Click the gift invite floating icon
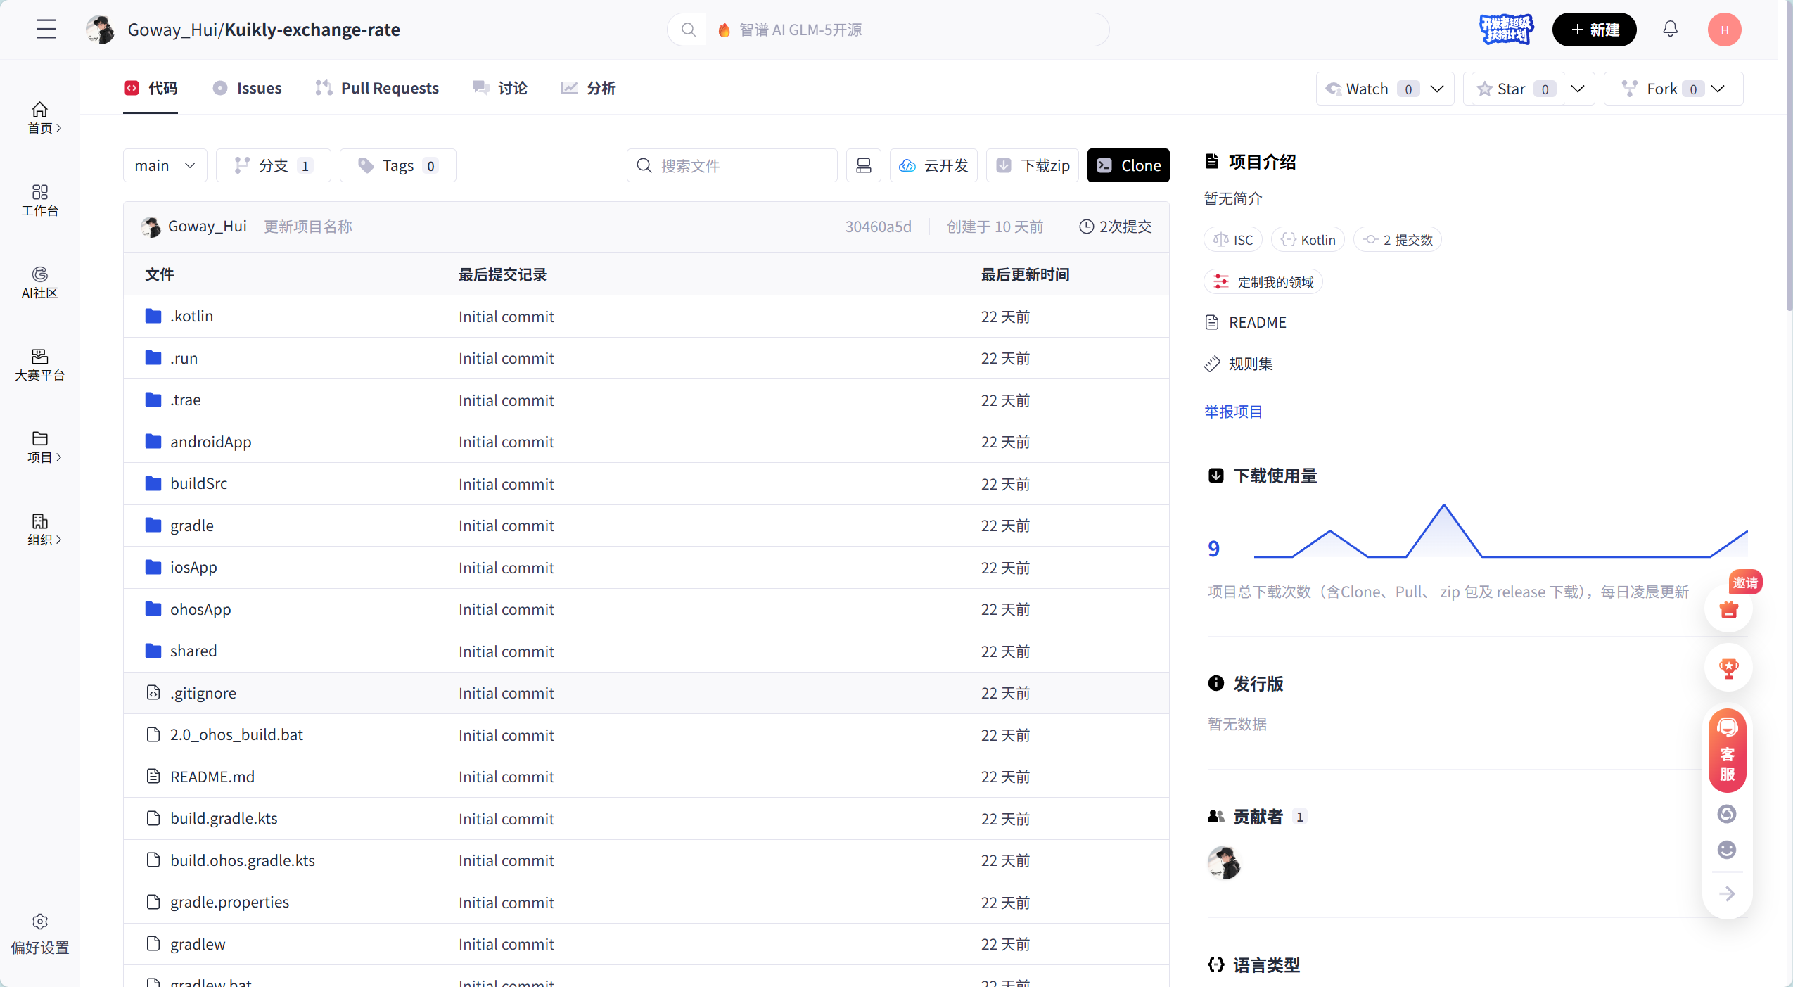The image size is (1793, 987). click(1728, 609)
